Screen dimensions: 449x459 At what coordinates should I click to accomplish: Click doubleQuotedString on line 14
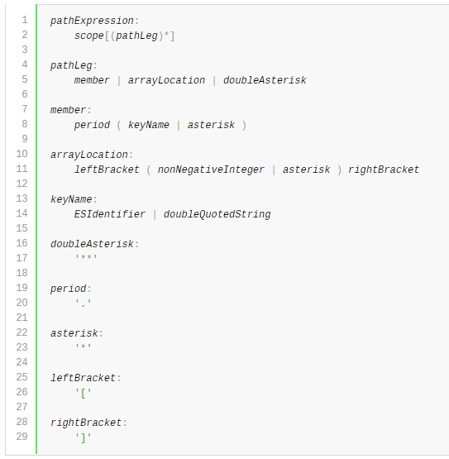click(x=217, y=214)
